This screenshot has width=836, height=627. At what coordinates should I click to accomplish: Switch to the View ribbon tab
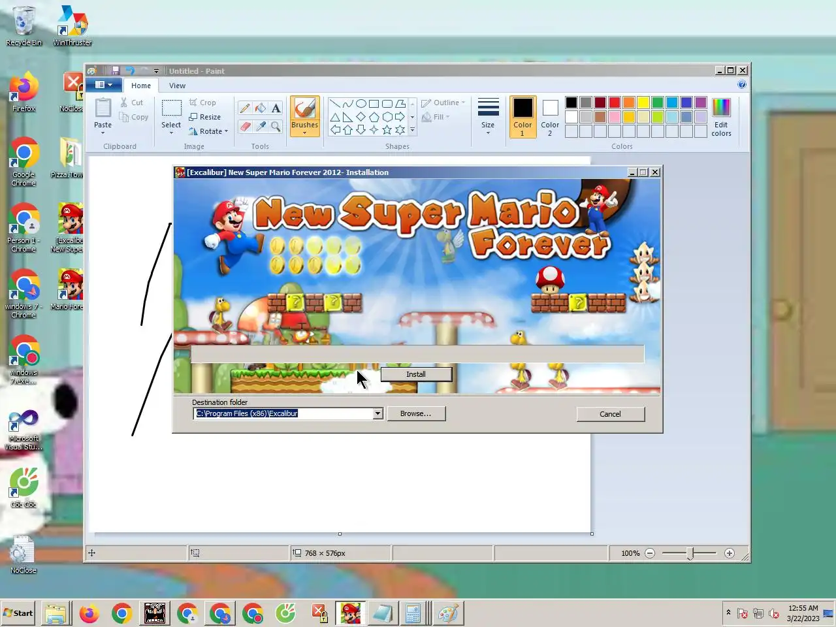click(x=178, y=86)
